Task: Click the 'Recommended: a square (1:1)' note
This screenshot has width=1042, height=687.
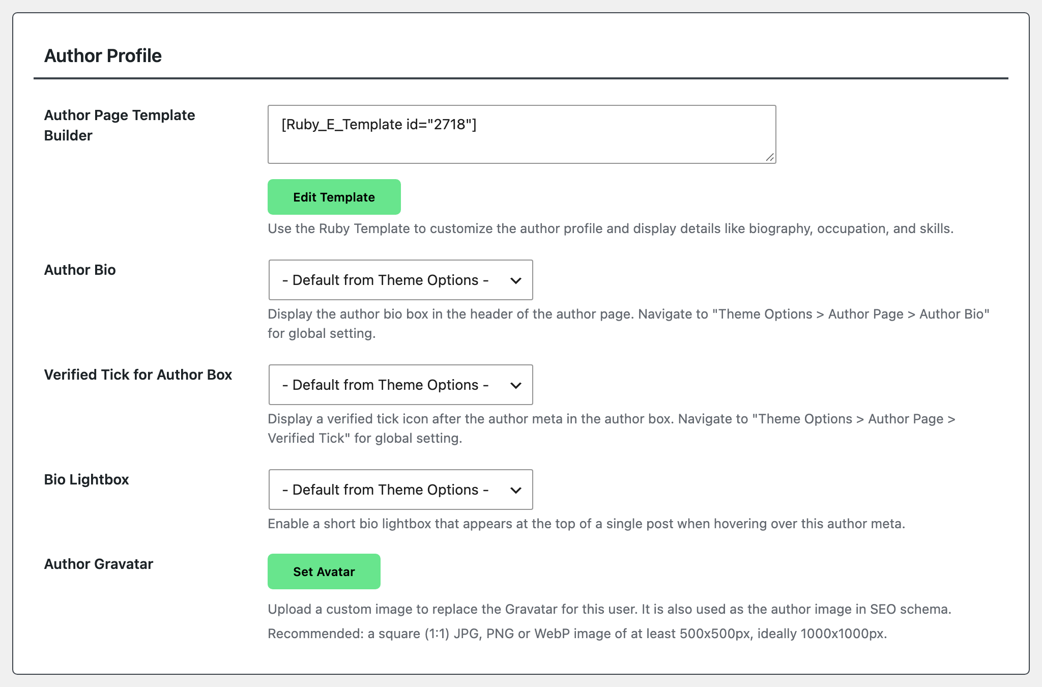Action: [577, 634]
